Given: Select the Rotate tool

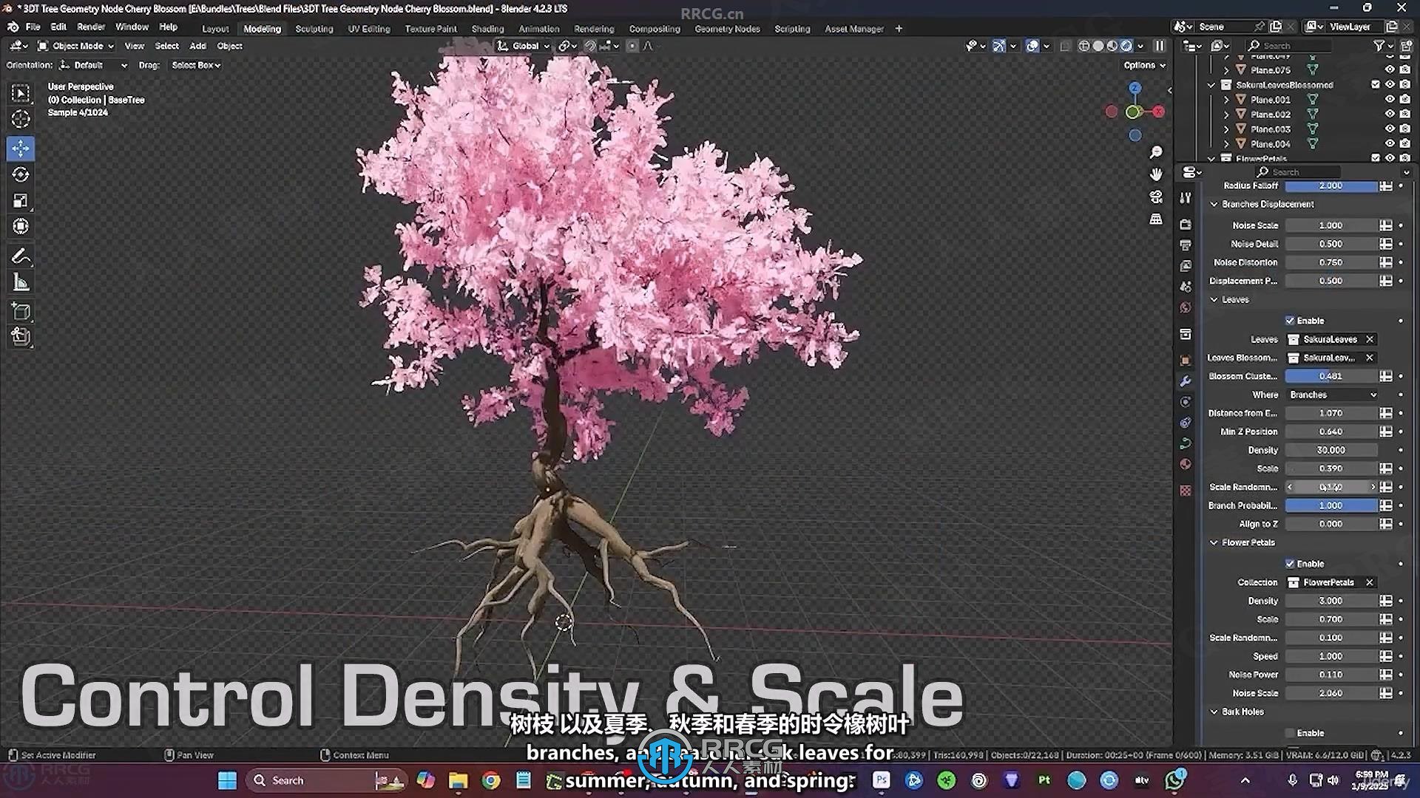Looking at the screenshot, I should pyautogui.click(x=21, y=174).
